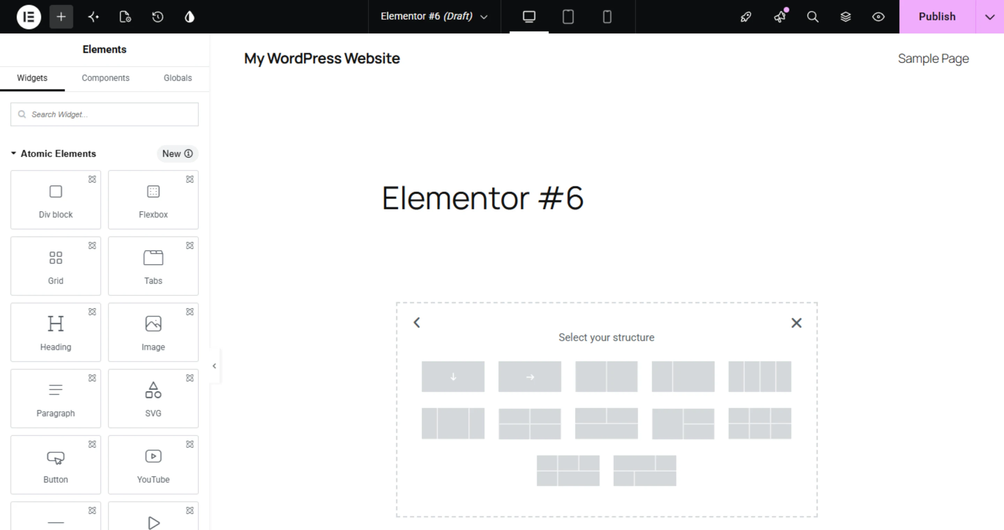This screenshot has height=530, width=1004.
Task: Open the History clock icon
Action: tap(158, 17)
